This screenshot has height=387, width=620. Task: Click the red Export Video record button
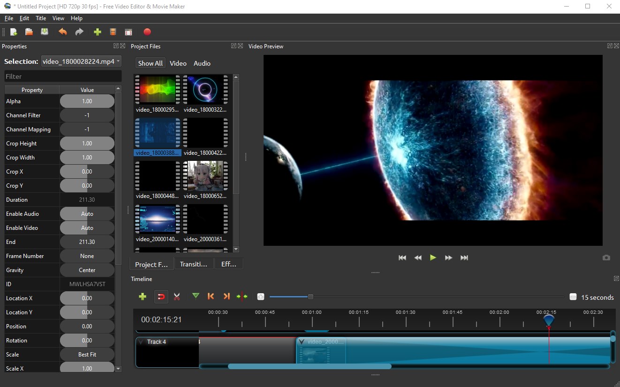point(147,32)
